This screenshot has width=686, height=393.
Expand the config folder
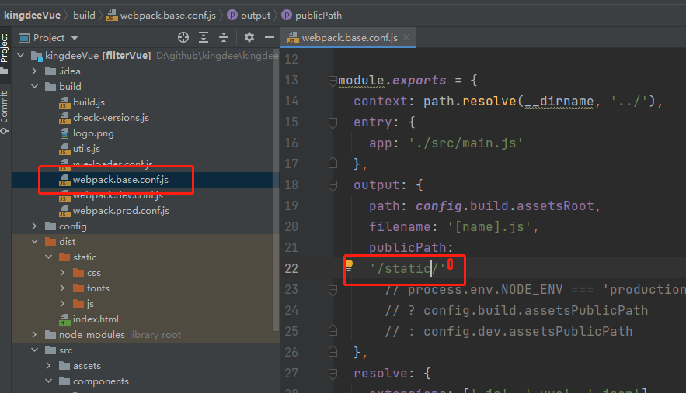coord(34,226)
